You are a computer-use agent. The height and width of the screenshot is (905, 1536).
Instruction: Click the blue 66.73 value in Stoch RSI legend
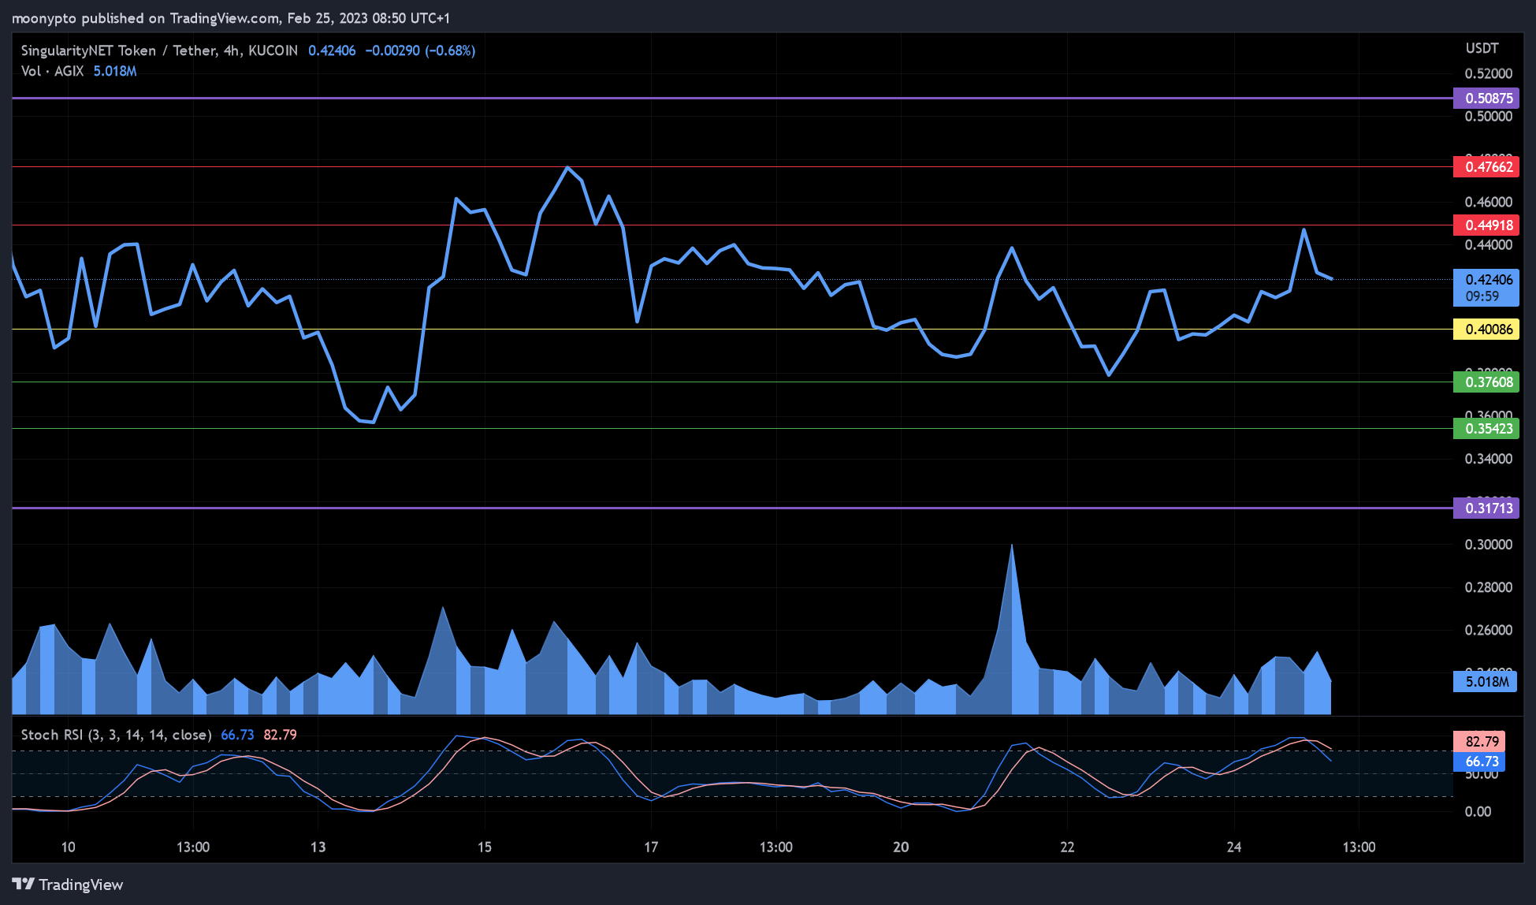(237, 735)
